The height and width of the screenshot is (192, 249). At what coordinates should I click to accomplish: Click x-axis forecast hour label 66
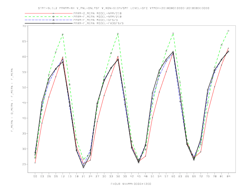(187, 176)
